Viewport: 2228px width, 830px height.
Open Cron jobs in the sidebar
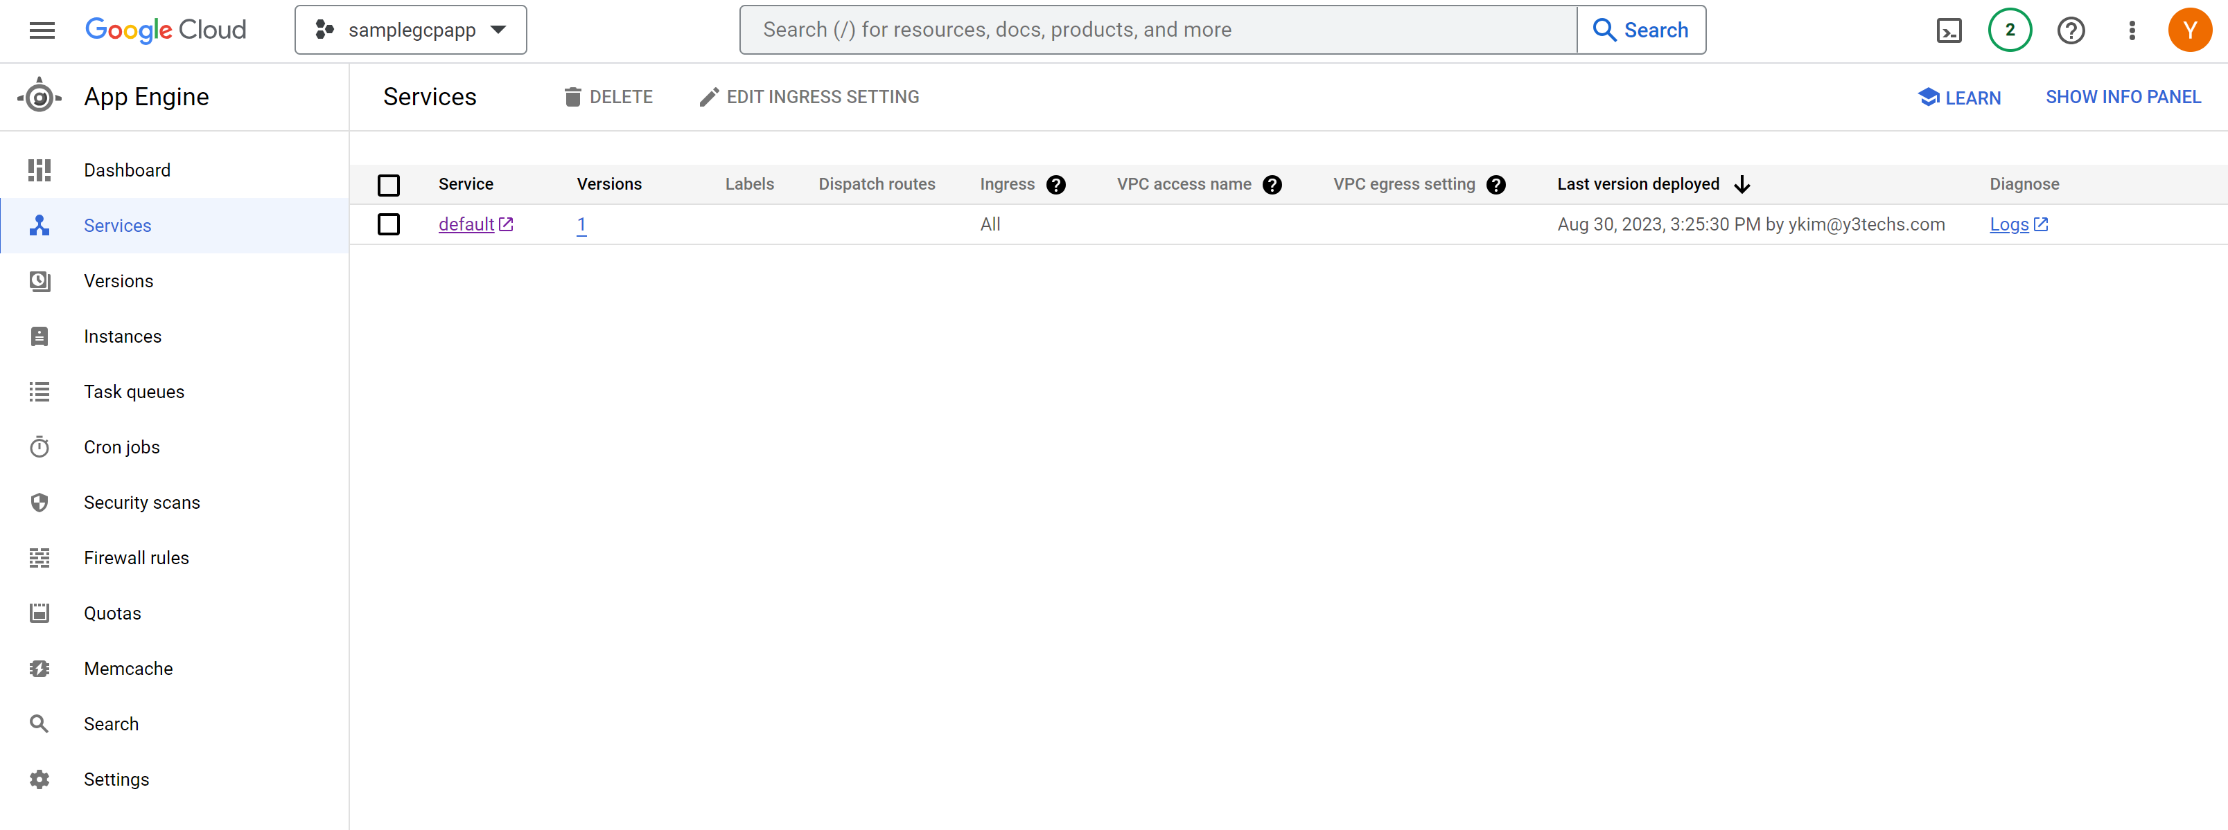[x=121, y=447]
